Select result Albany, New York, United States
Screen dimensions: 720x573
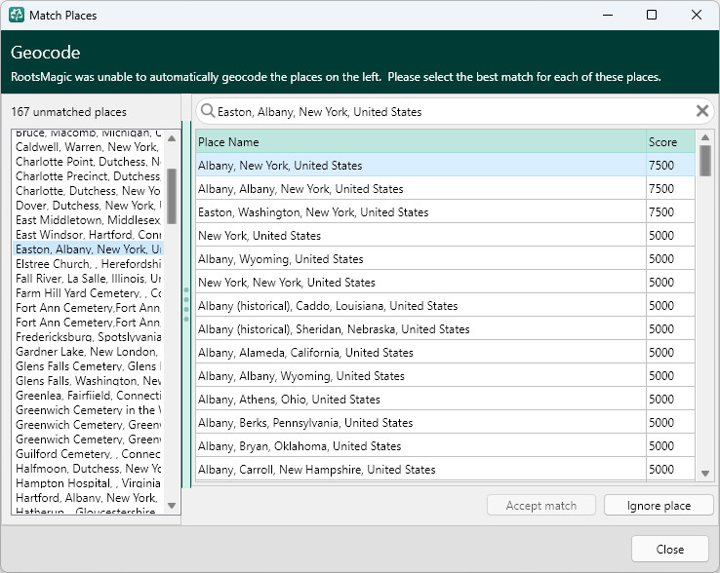pos(420,165)
